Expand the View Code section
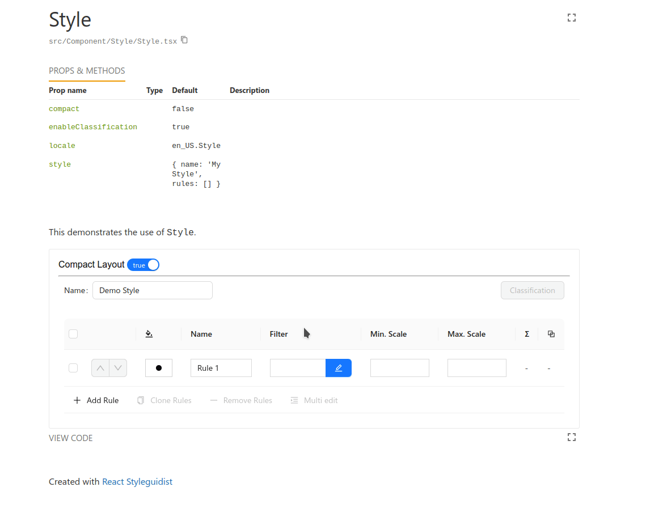646x521 pixels. [x=71, y=438]
